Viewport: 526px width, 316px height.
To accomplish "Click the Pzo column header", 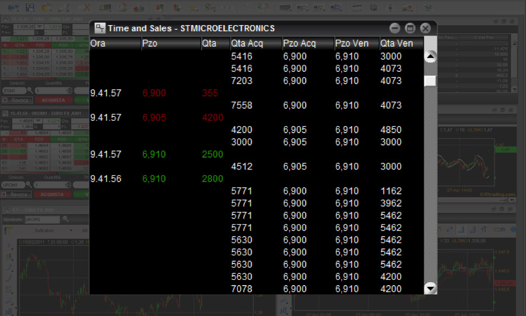I will coord(171,43).
